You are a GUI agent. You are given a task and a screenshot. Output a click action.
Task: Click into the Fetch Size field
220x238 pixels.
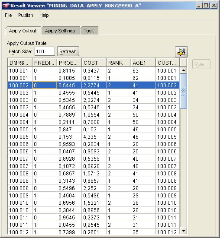coord(45,51)
